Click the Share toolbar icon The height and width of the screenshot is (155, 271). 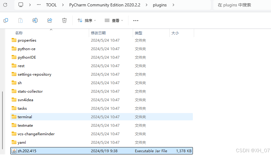pyautogui.click(x=50, y=20)
